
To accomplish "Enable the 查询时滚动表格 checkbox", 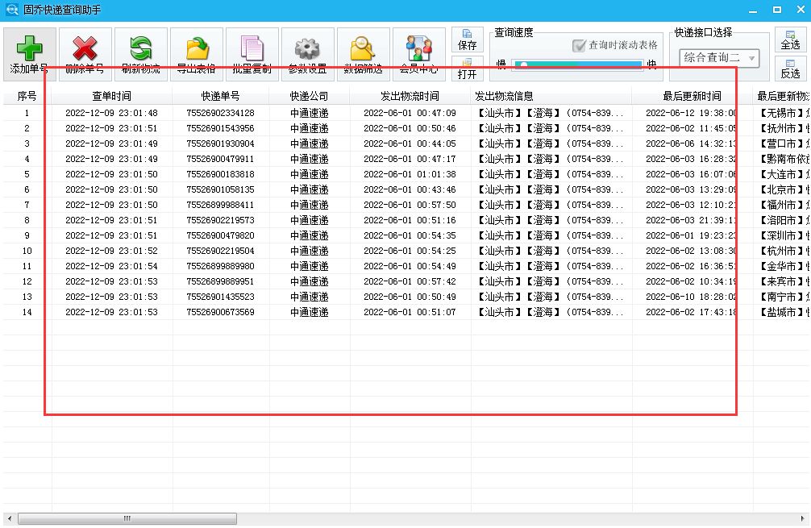I will (x=577, y=45).
